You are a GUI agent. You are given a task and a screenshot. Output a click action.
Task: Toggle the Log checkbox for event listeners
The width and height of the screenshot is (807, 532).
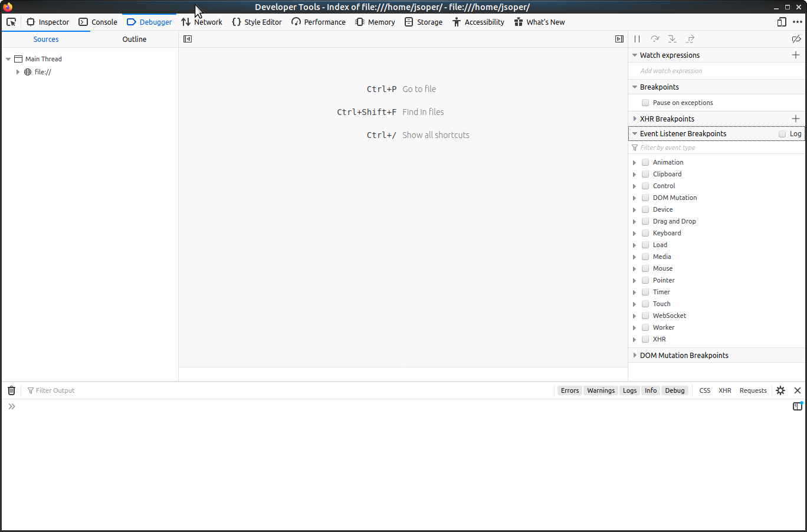pos(782,134)
